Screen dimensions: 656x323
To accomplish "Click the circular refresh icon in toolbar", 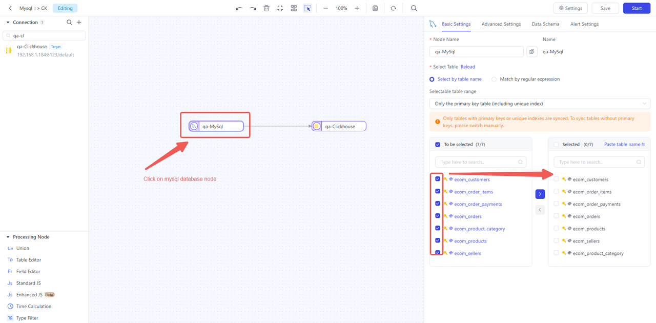I will click(393, 8).
